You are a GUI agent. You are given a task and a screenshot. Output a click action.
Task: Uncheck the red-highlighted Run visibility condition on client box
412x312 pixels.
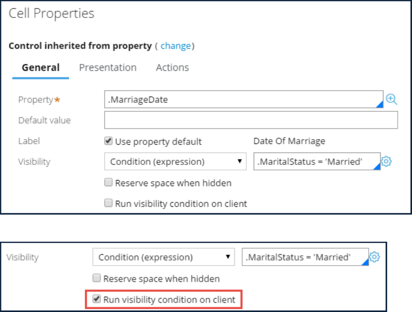(97, 300)
